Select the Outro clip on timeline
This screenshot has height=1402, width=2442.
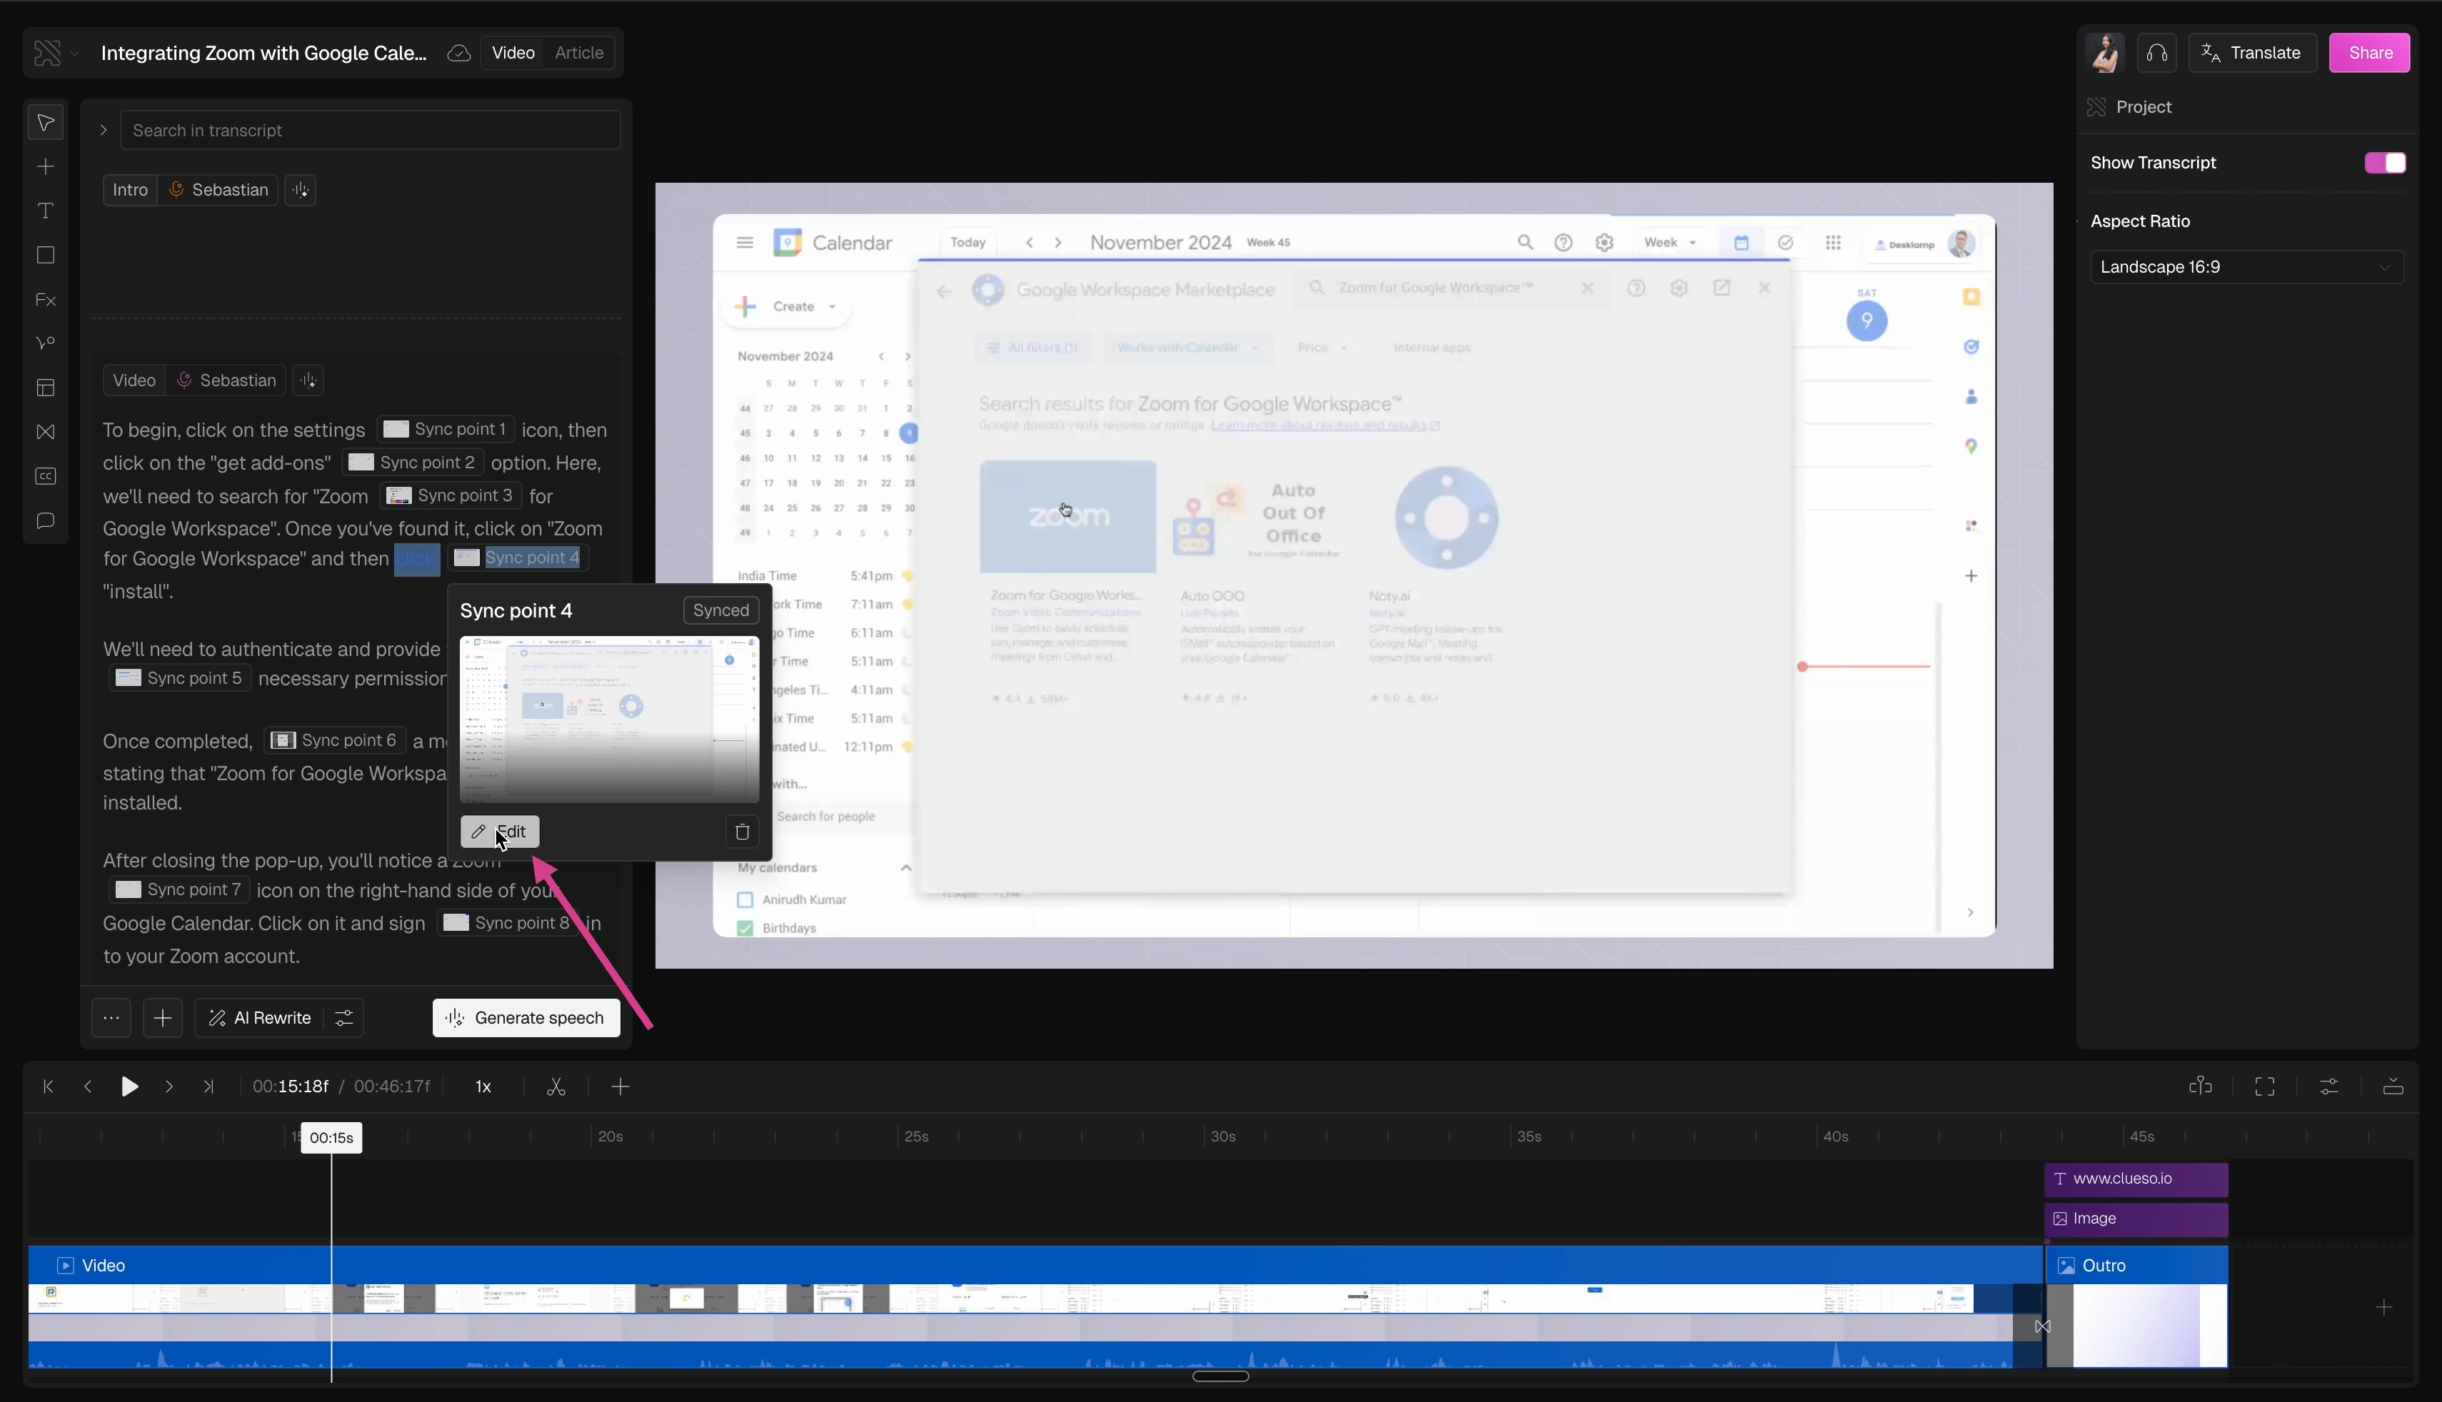point(2136,1306)
